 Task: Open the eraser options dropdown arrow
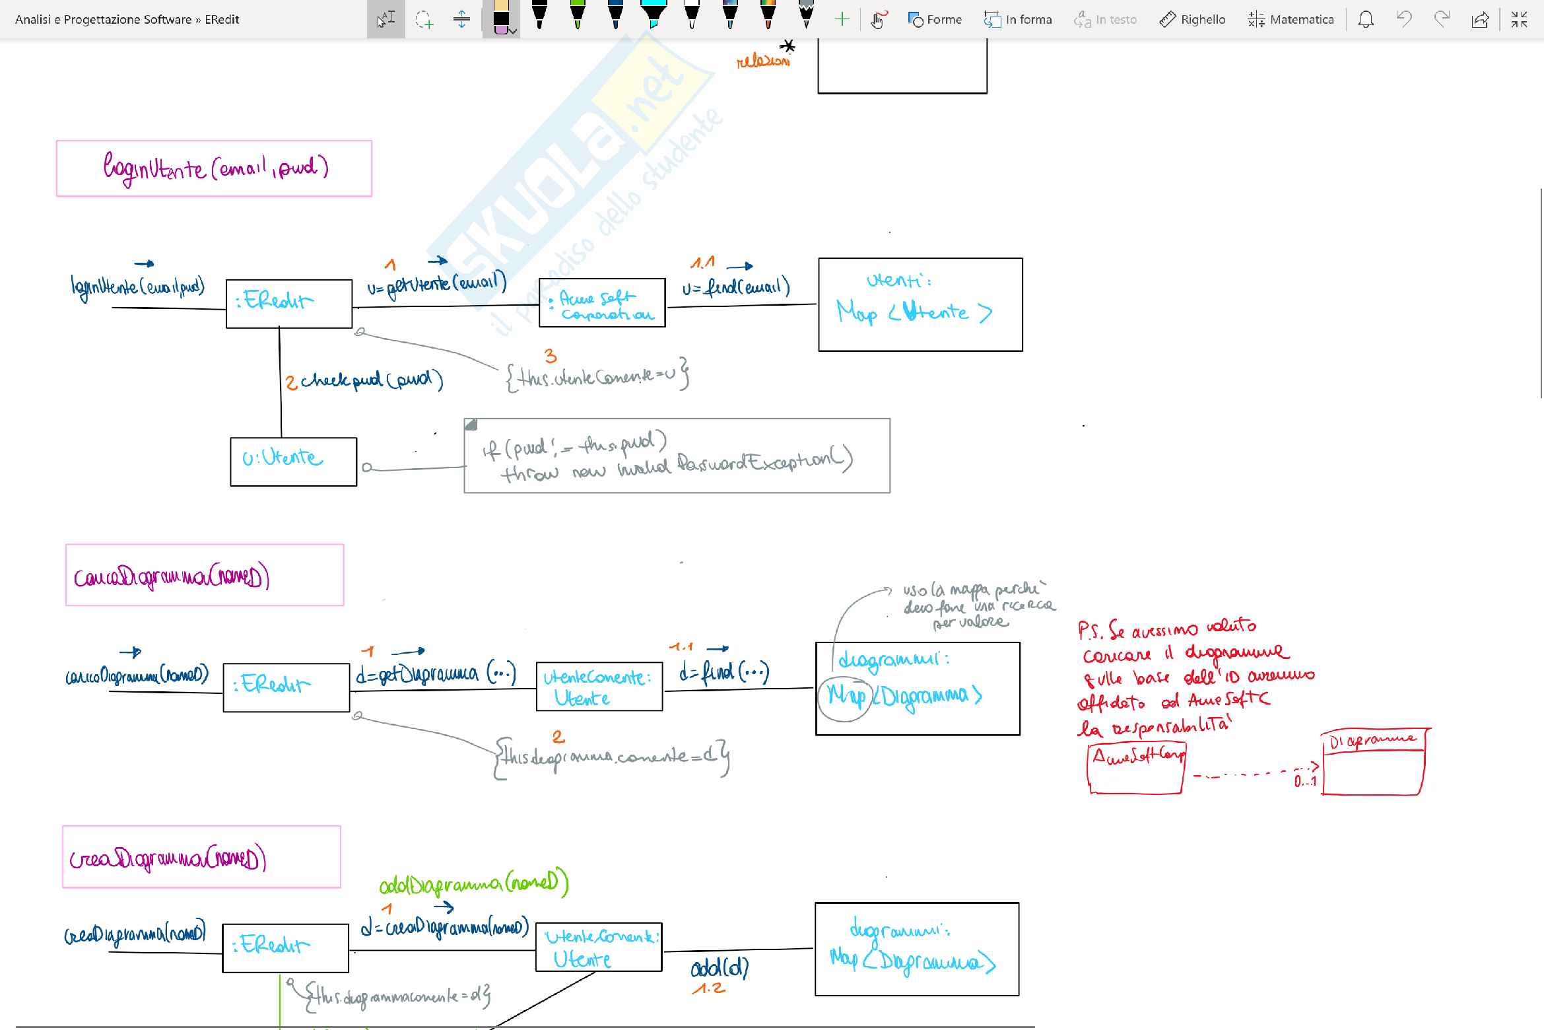point(514,30)
